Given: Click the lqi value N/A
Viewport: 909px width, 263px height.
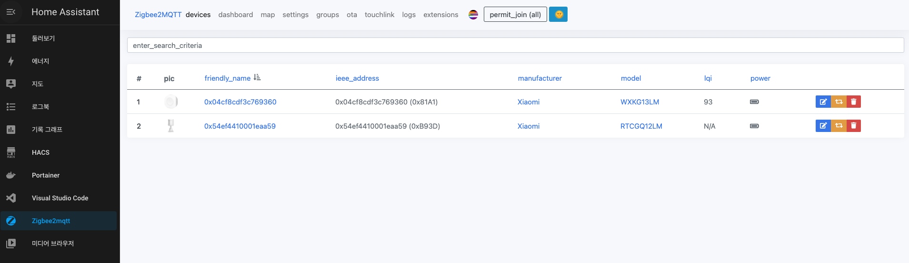Looking at the screenshot, I should click(709, 126).
